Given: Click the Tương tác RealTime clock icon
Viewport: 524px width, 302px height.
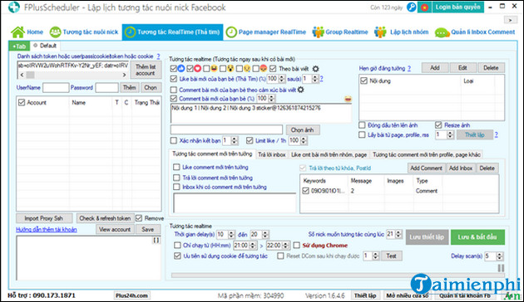Looking at the screenshot, I should [x=130, y=32].
